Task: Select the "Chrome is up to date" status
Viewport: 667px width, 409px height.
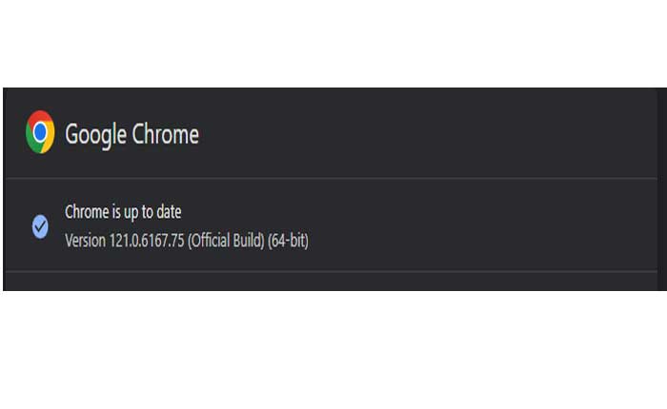Action: [x=121, y=211]
